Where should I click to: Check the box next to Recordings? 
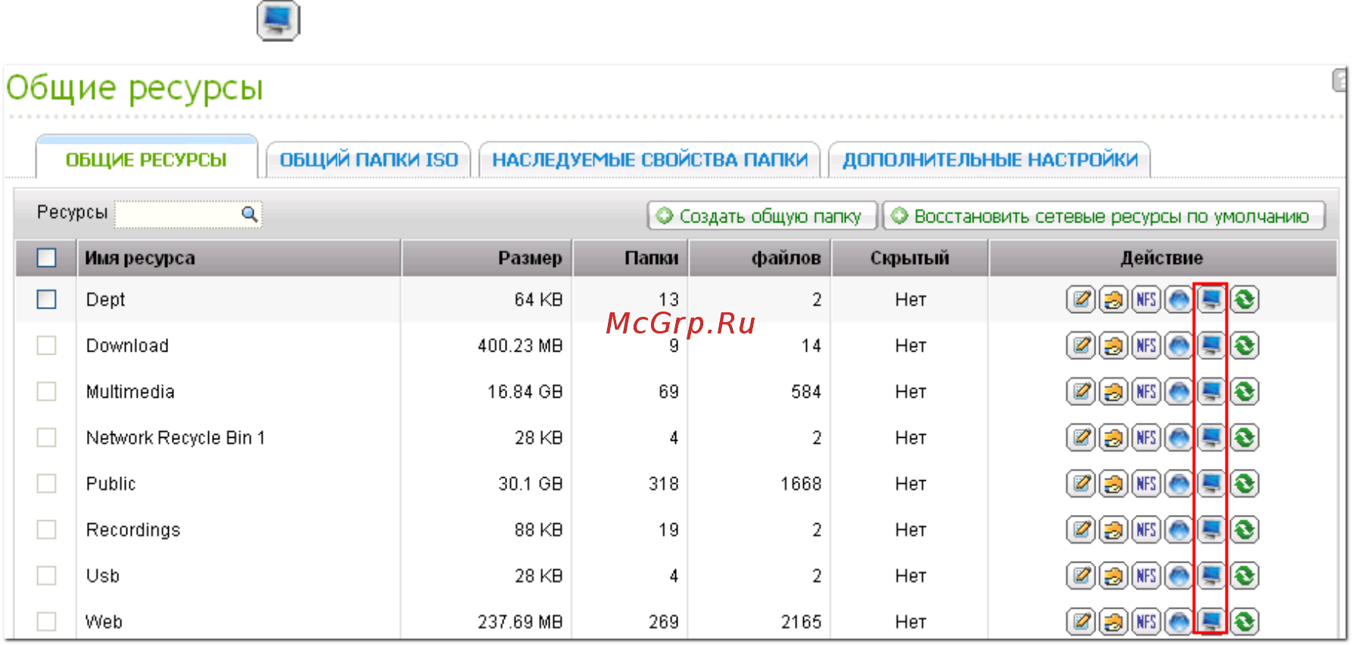click(x=46, y=530)
